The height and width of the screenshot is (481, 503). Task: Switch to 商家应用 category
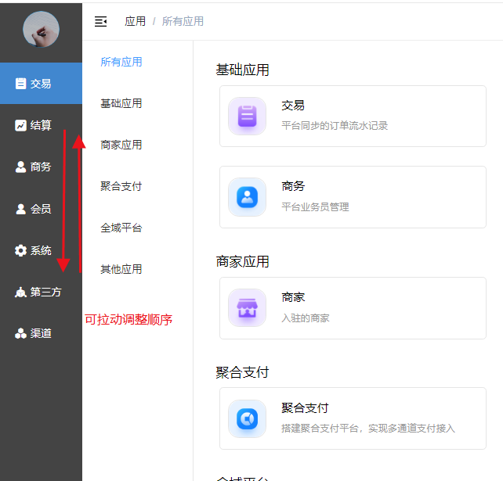point(121,145)
